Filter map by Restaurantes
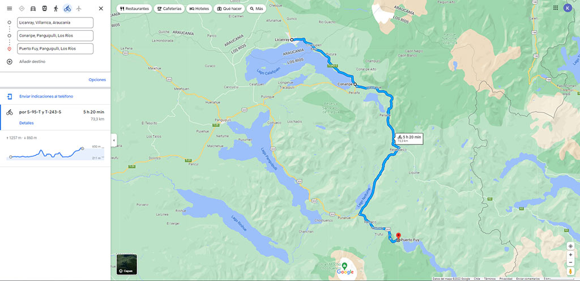 [134, 8]
